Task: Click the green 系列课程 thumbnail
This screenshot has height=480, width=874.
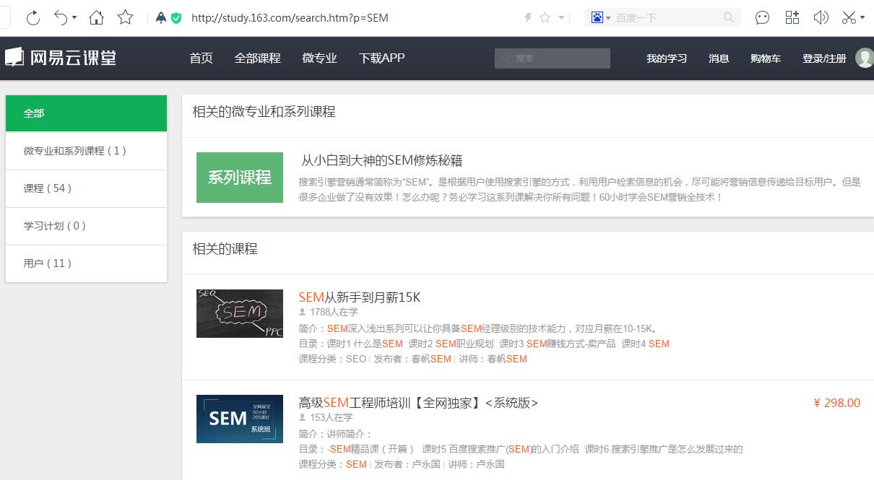Action: pyautogui.click(x=240, y=178)
